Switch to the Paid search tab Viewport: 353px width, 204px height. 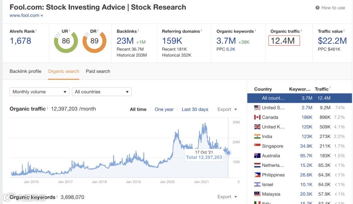pyautogui.click(x=98, y=71)
